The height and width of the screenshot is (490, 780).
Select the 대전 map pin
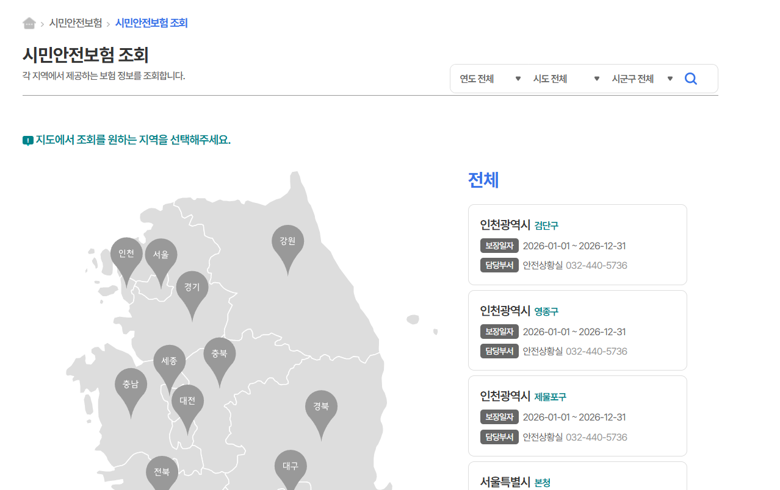(187, 402)
